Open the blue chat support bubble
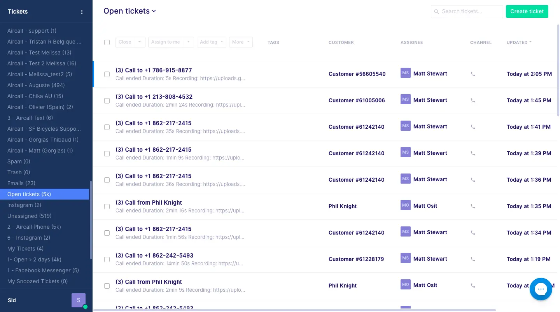 click(x=541, y=289)
